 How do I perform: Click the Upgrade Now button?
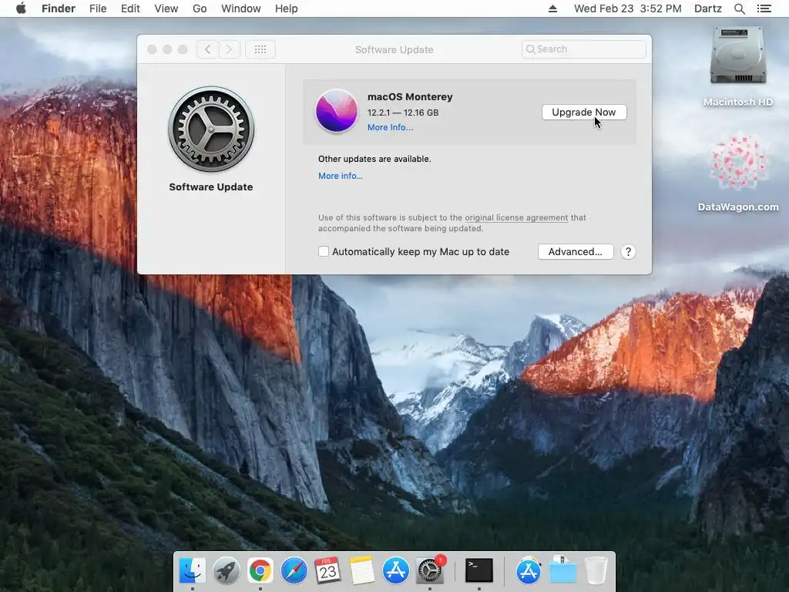click(584, 113)
